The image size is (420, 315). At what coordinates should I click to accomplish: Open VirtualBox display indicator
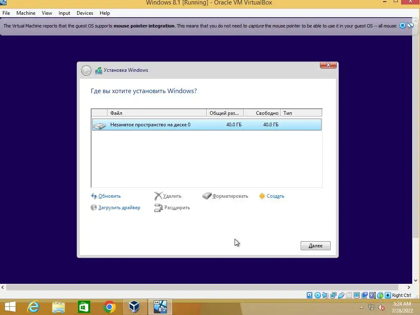[x=356, y=295]
